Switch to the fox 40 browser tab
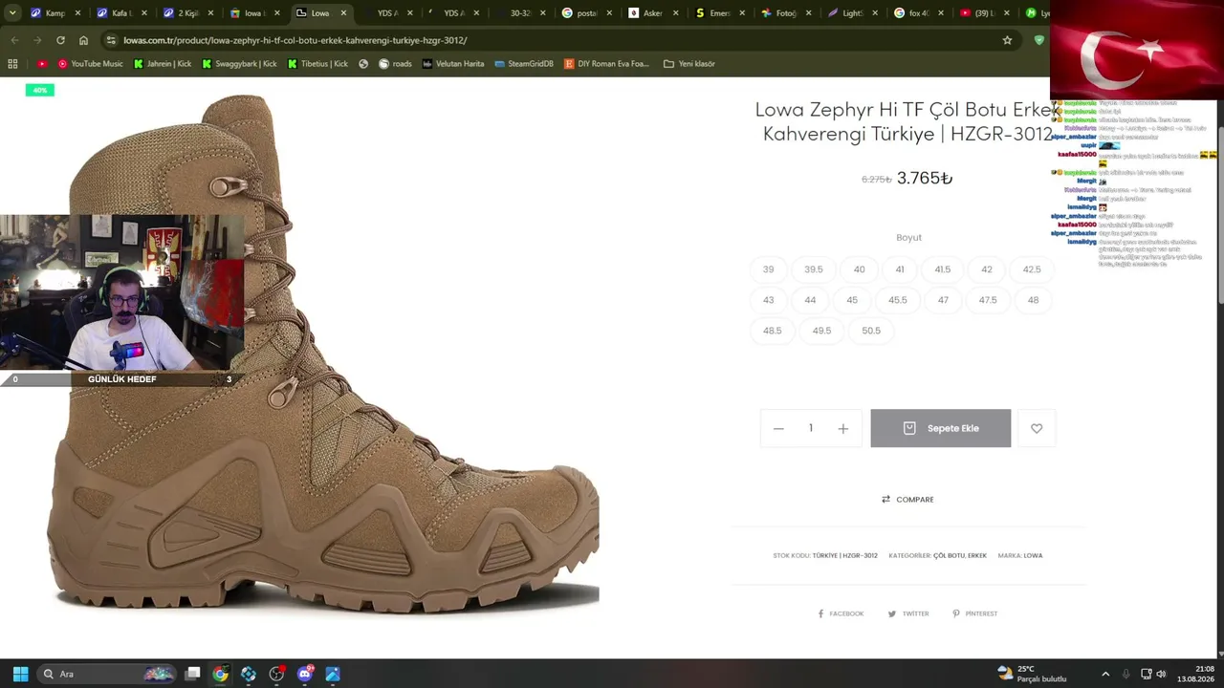The image size is (1224, 688). [x=918, y=13]
